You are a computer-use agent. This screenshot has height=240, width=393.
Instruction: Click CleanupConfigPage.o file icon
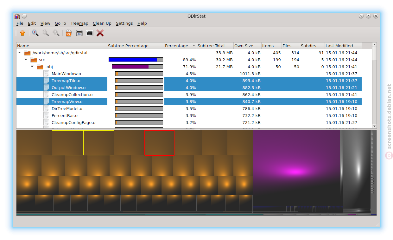[46, 123]
